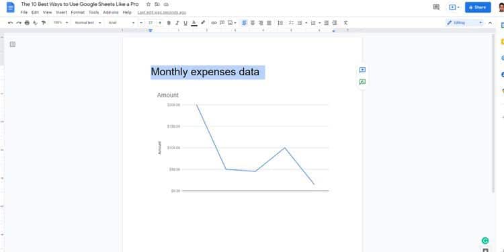Open the zoom percentage dropdown

click(x=60, y=23)
